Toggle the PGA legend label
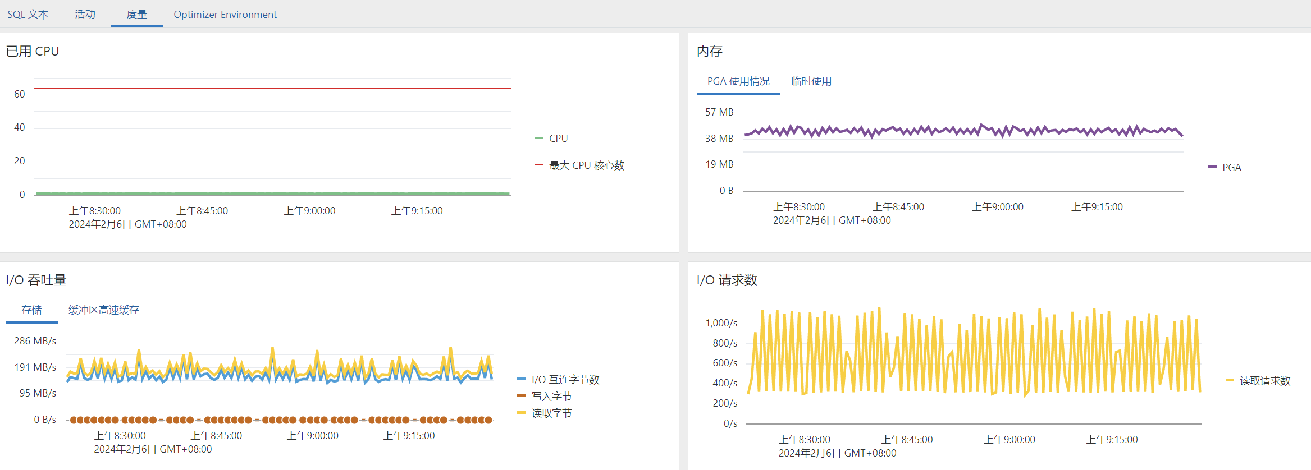1311x470 pixels. (1232, 167)
